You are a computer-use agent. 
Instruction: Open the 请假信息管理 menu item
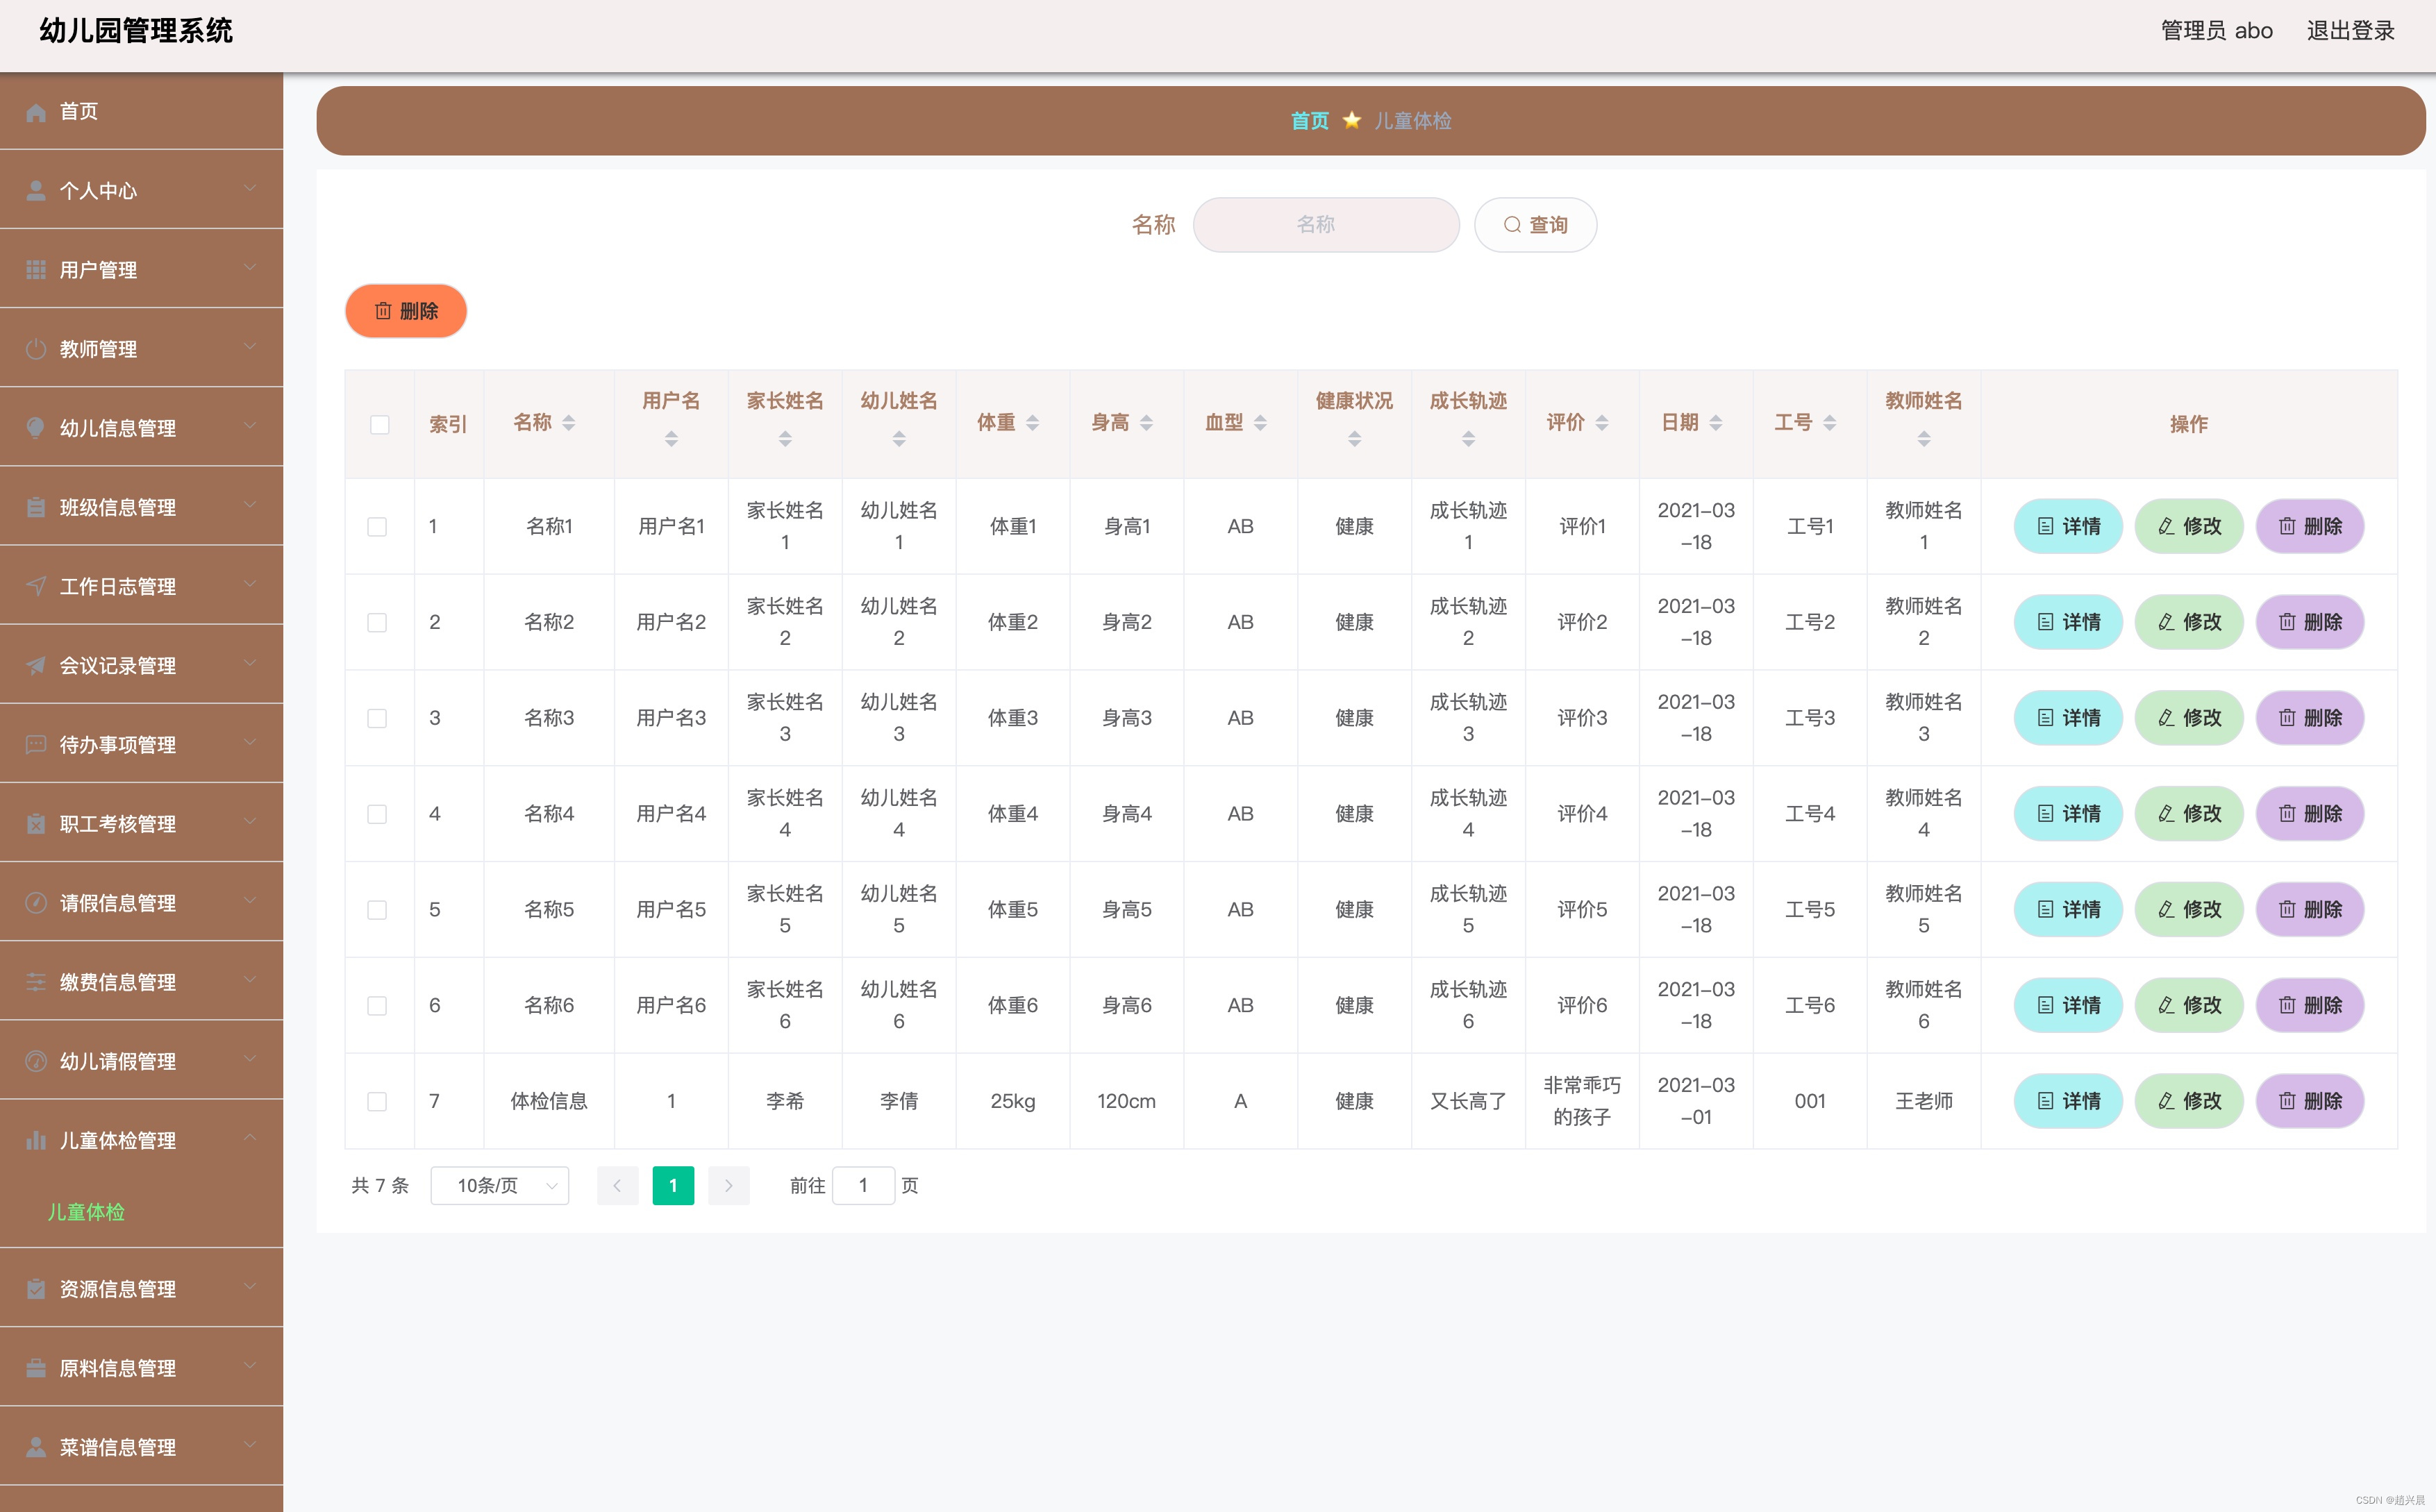[x=141, y=903]
